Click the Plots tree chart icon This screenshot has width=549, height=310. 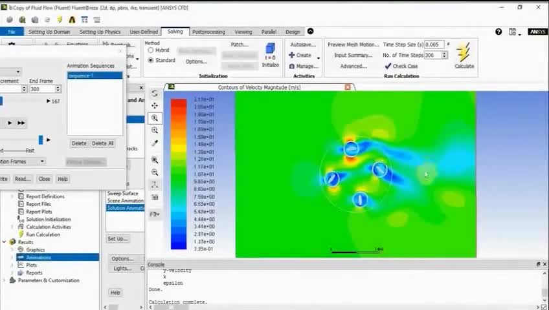pyautogui.click(x=21, y=265)
